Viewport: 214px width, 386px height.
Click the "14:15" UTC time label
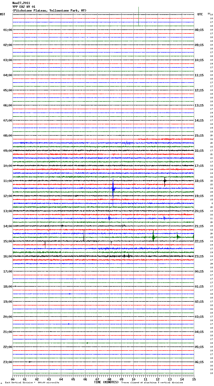199,121
